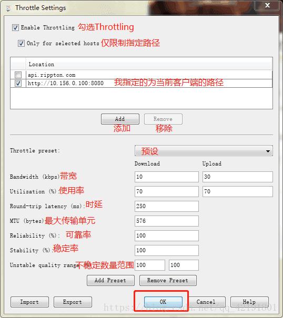This screenshot has width=283, height=318.
Task: Click the Round-trip latency input field
Action: 166,206
